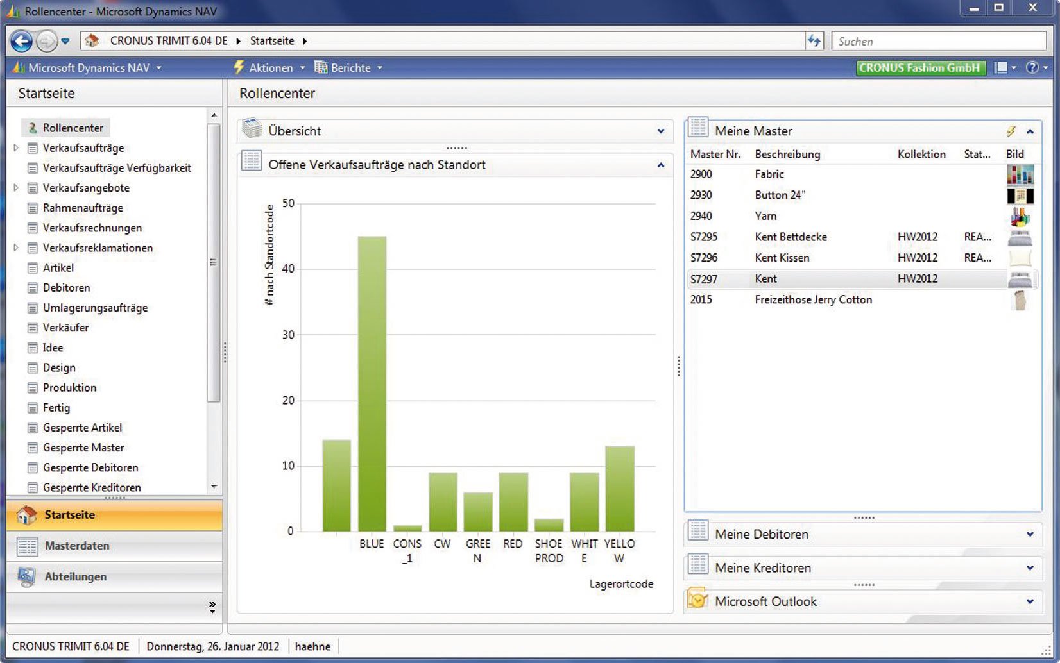The height and width of the screenshot is (663, 1060).
Task: Click the Produktion list icon
Action: (x=32, y=388)
